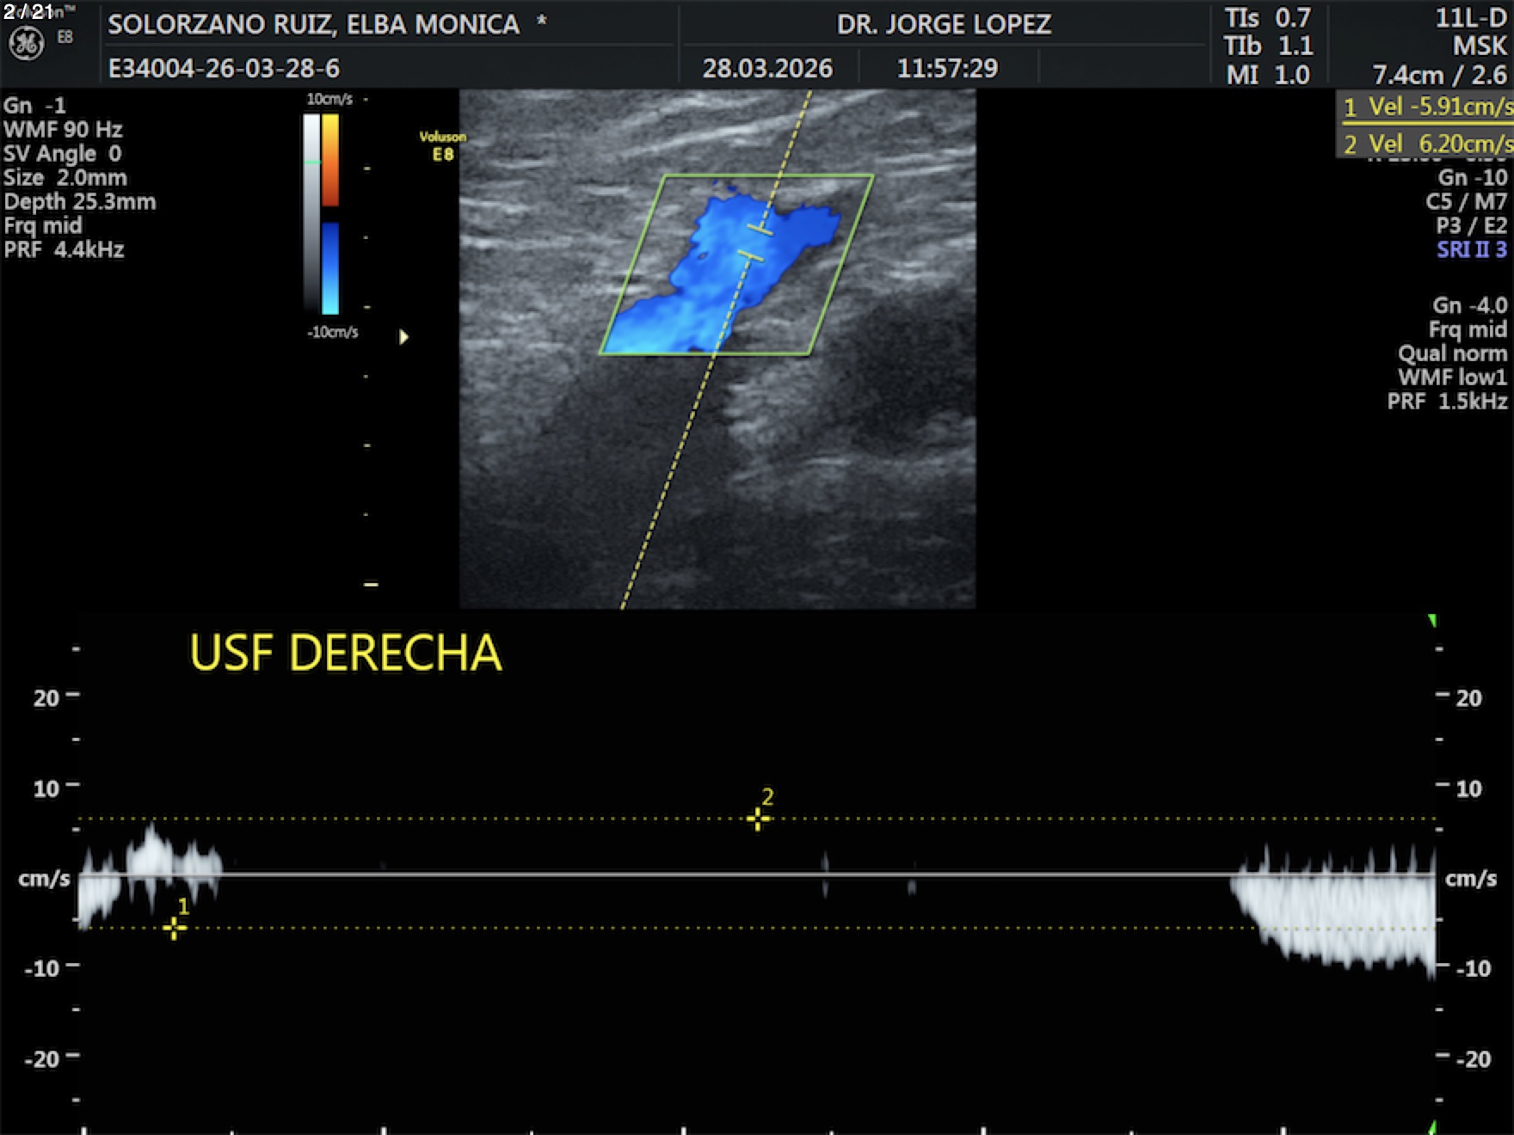Select measurement 1 Vel -5.91cm/s
Image resolution: width=1514 pixels, height=1135 pixels.
coord(1426,107)
